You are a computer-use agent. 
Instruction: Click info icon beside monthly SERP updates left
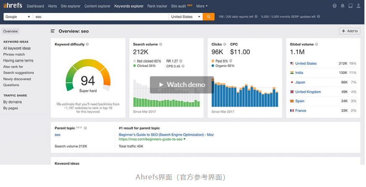(x=318, y=16)
